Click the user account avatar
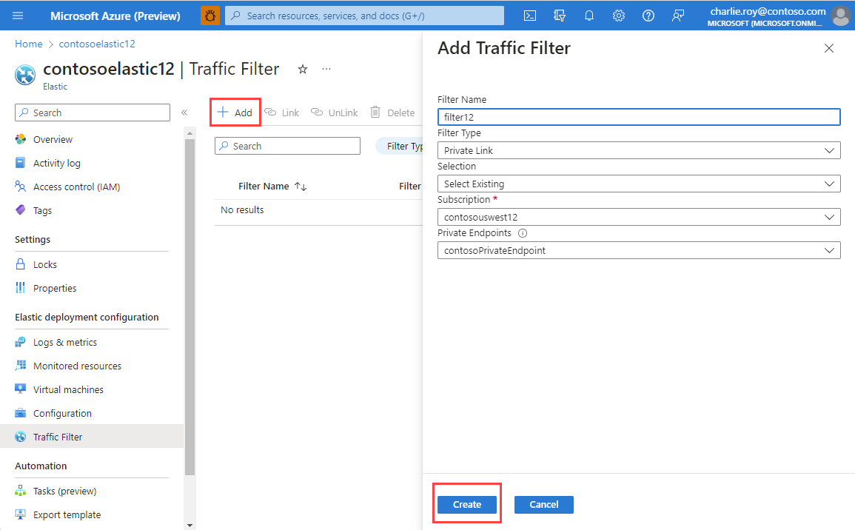Viewport: 855px width, 530px height. pyautogui.click(x=840, y=16)
